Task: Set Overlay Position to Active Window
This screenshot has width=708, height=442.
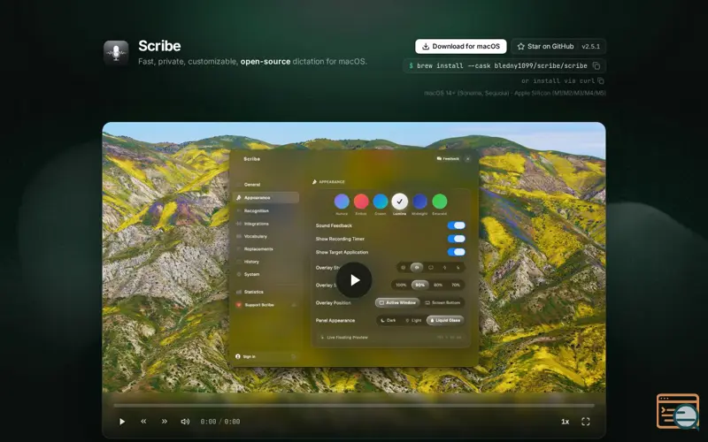Action: pos(397,302)
